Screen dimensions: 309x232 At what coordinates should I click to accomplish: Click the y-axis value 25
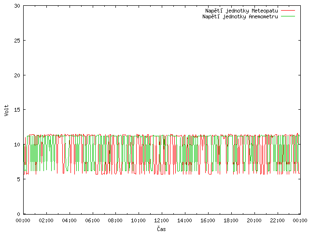[x=17, y=41]
